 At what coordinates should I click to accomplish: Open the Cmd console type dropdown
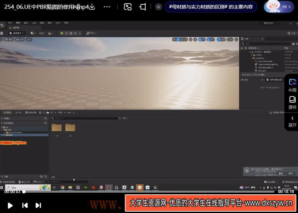(38, 182)
